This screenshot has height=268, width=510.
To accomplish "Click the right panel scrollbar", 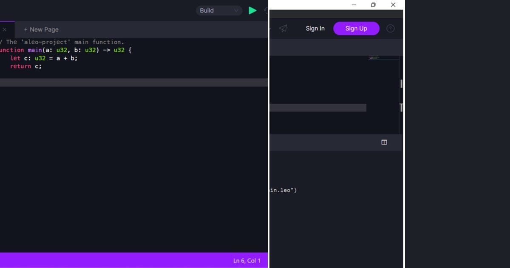I will (x=401, y=84).
